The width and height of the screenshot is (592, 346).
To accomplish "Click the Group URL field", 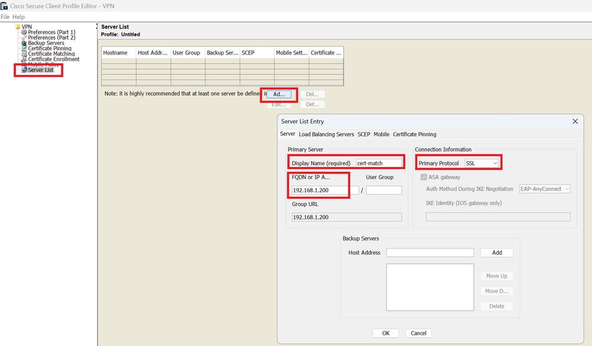I will (347, 217).
